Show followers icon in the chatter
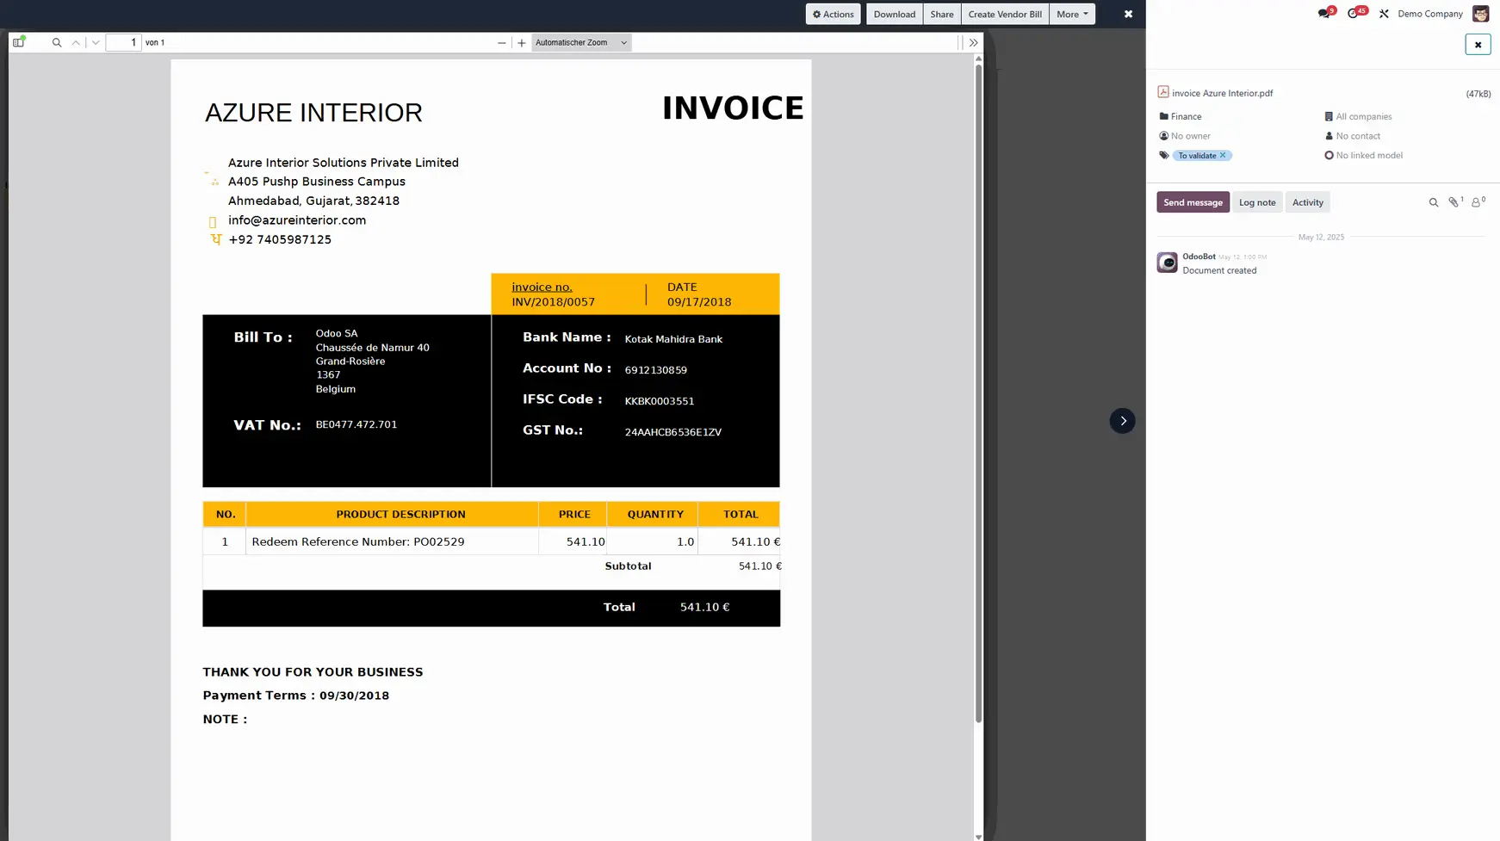1500x841 pixels. point(1478,202)
